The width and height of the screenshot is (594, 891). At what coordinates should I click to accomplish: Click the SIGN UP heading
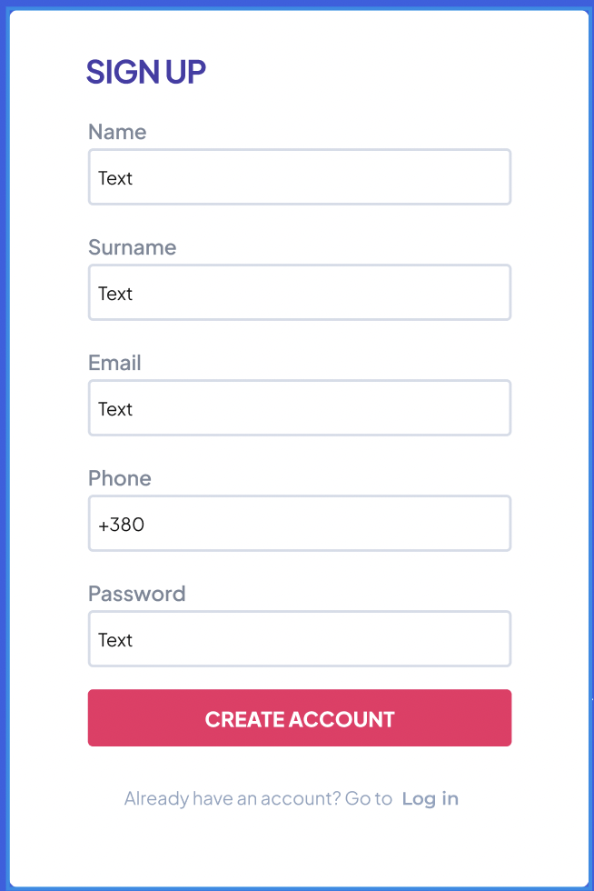point(146,72)
